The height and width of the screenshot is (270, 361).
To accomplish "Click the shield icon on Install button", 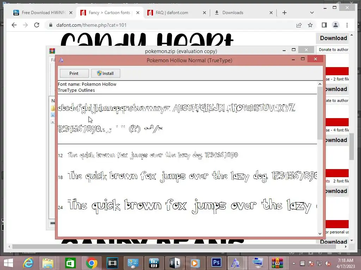I will pyautogui.click(x=99, y=73).
